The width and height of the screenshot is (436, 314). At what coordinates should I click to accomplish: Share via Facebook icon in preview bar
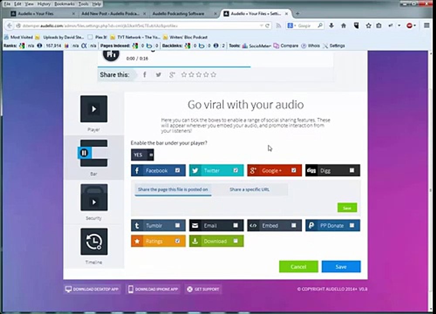point(145,75)
